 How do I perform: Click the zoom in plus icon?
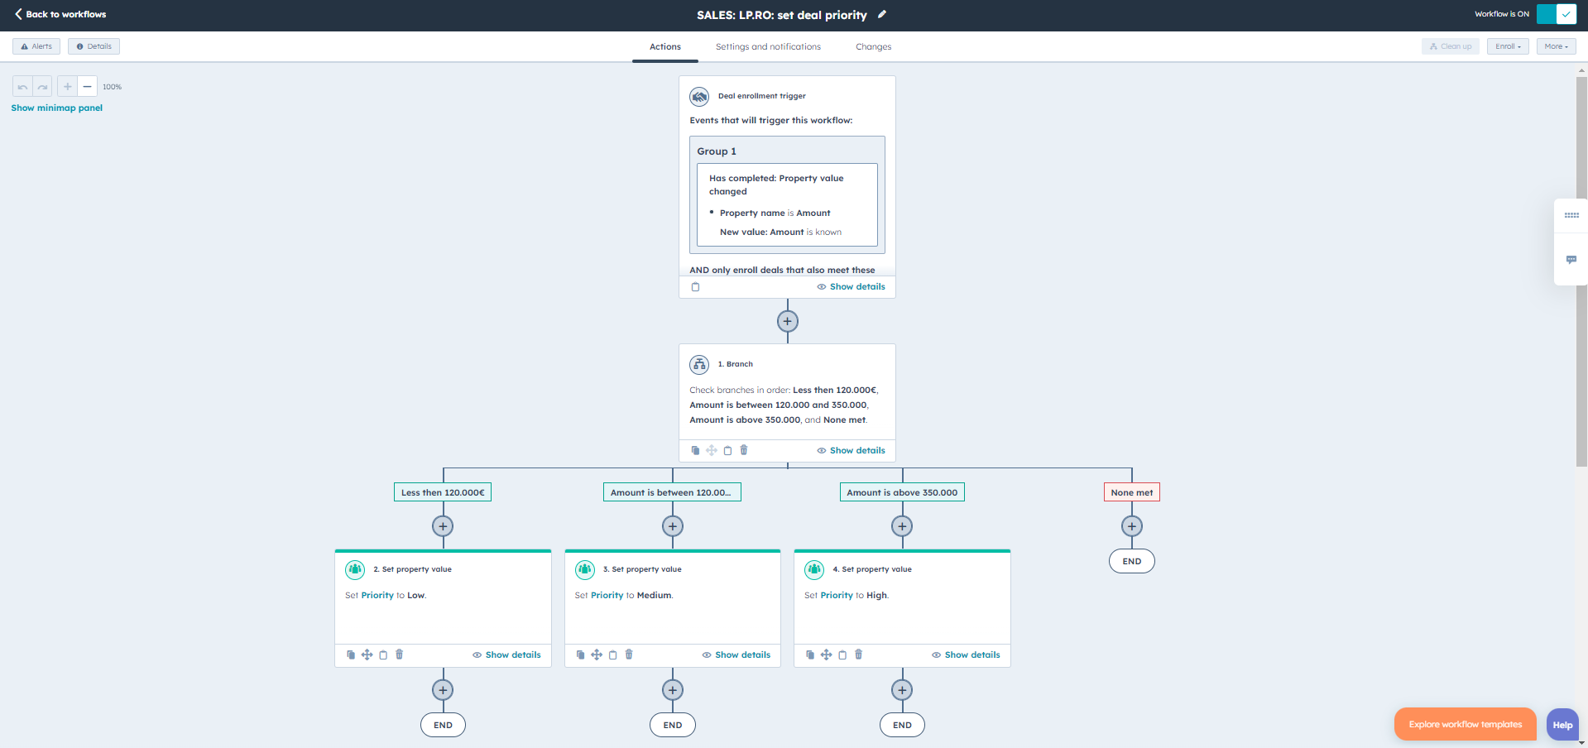tap(68, 87)
